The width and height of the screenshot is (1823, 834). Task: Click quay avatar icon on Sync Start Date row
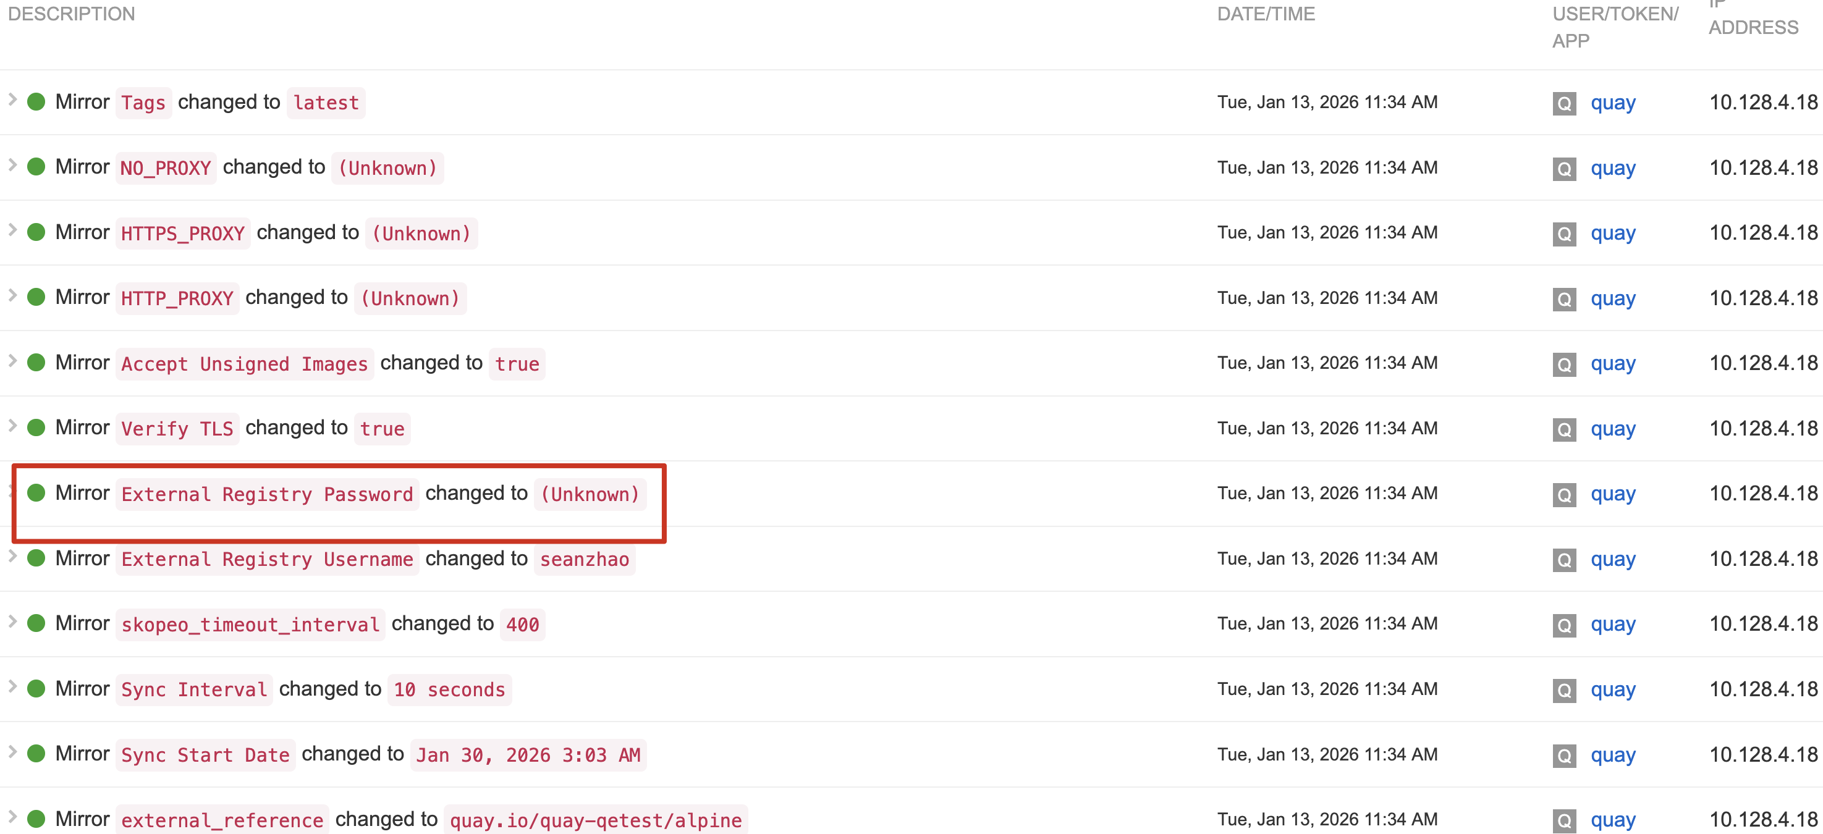tap(1564, 755)
